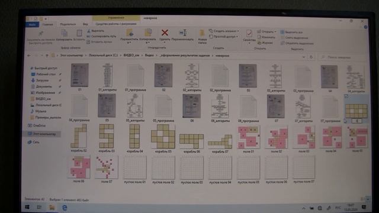Create a Новая папка
Screen dimensions: 379x213
(202, 37)
